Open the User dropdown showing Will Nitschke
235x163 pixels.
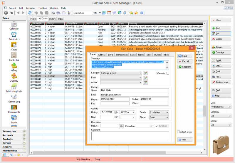point(221,107)
